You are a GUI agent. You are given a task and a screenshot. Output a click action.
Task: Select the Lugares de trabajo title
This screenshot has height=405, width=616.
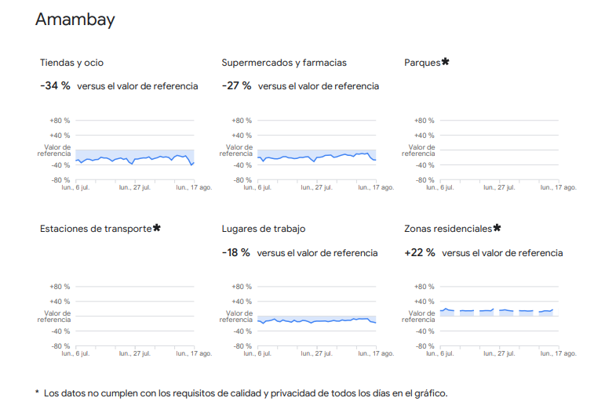click(264, 229)
